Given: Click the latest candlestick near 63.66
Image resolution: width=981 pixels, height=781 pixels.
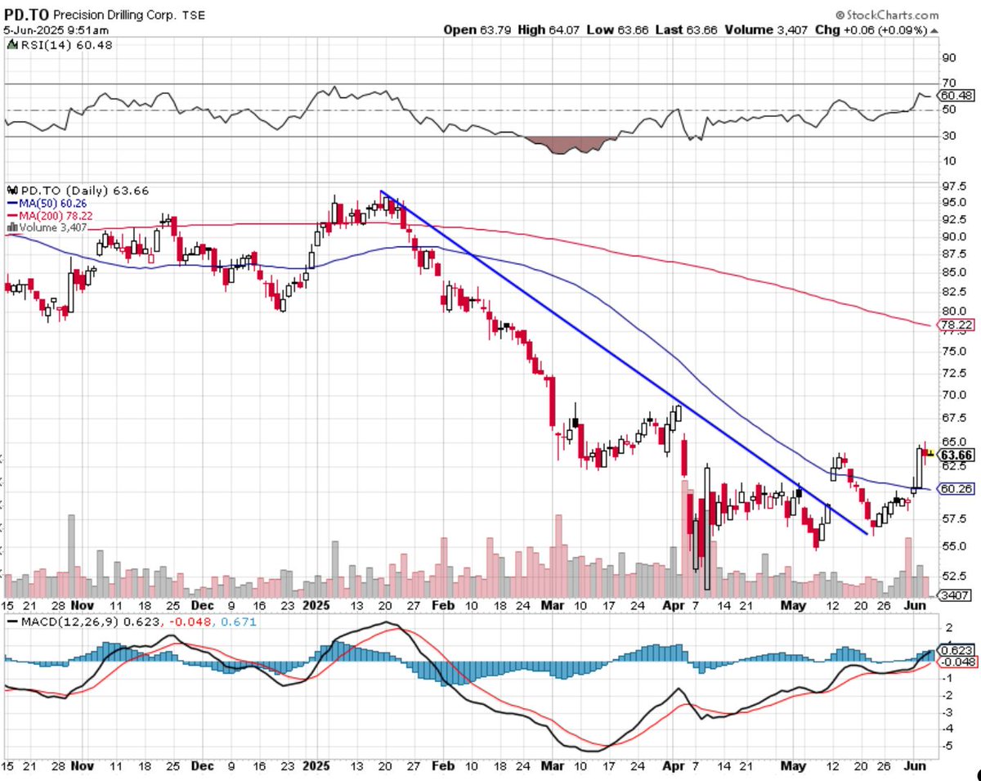Looking at the screenshot, I should click(x=930, y=452).
